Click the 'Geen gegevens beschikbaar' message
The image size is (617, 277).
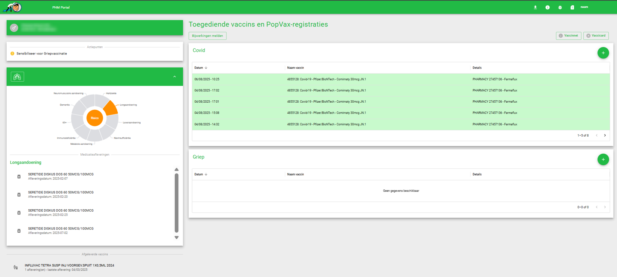pyautogui.click(x=401, y=191)
